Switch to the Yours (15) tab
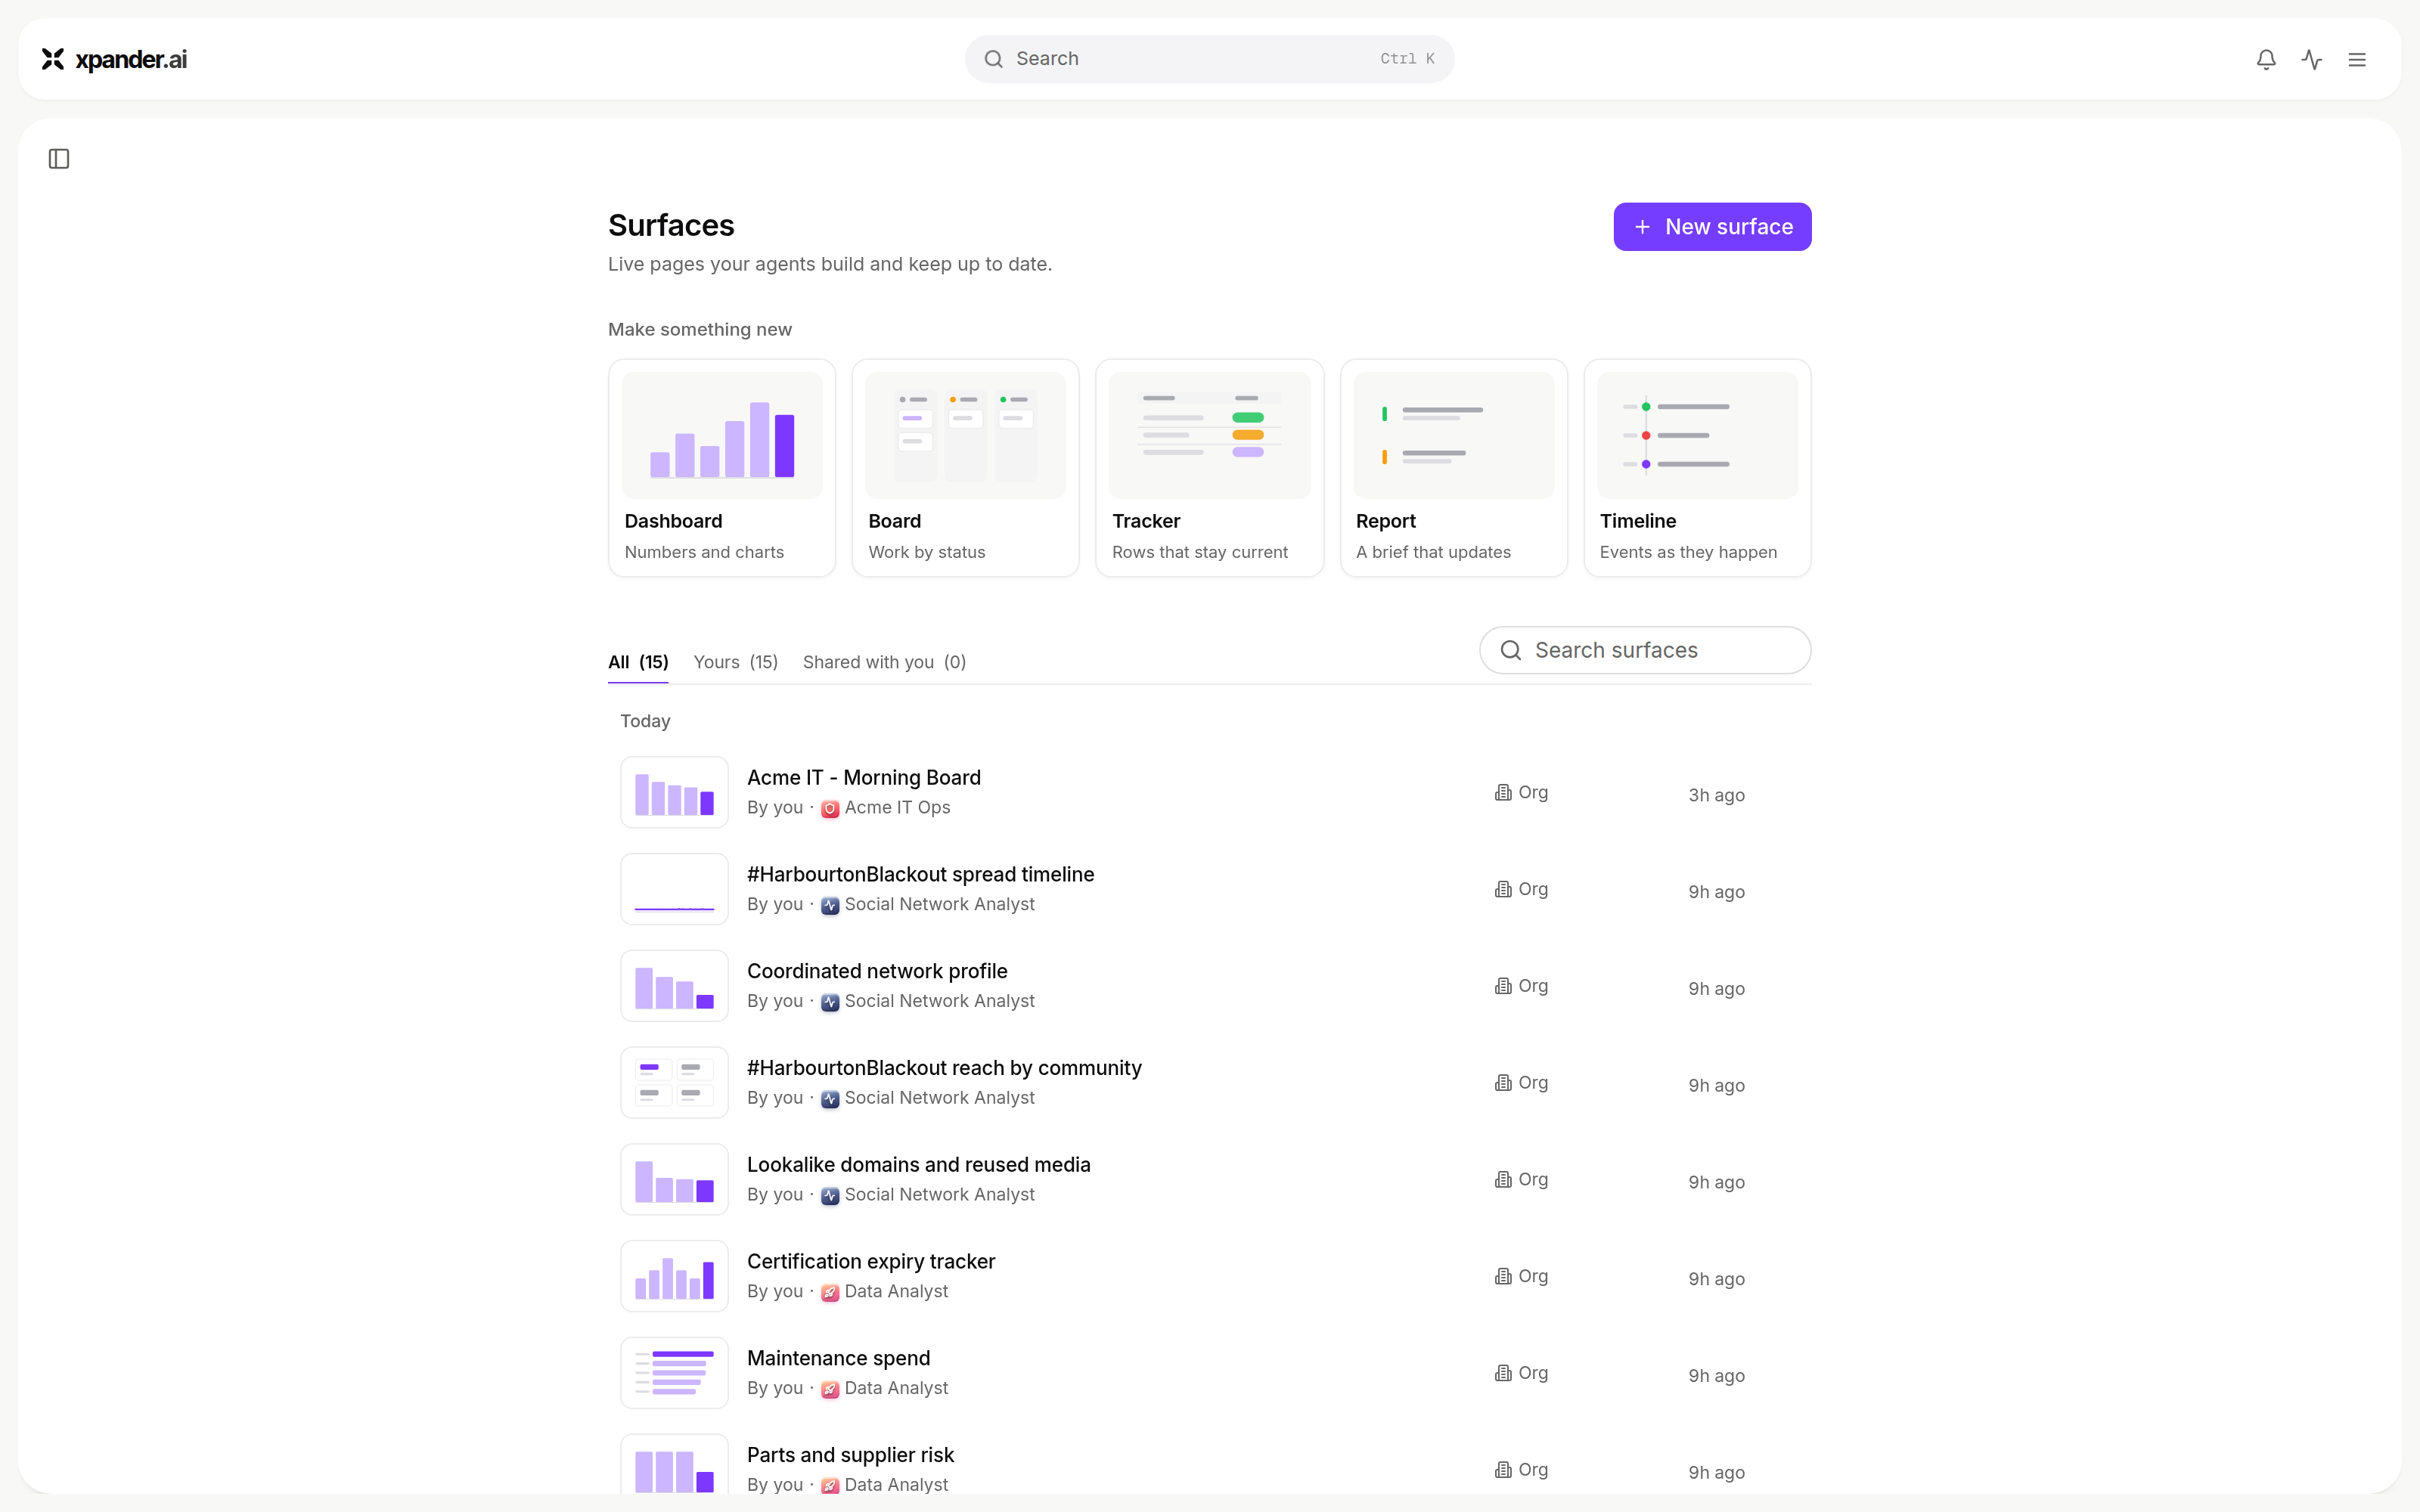Viewport: 2420px width, 1512px height. tap(735, 662)
